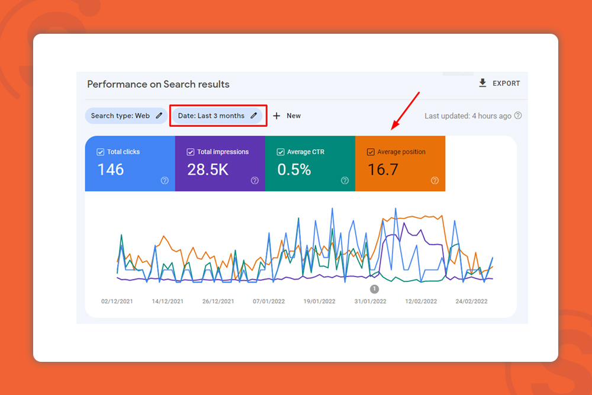Viewport: 592px width, 395px height.
Task: Edit Search type filter pencil icon
Action: pyautogui.click(x=159, y=115)
